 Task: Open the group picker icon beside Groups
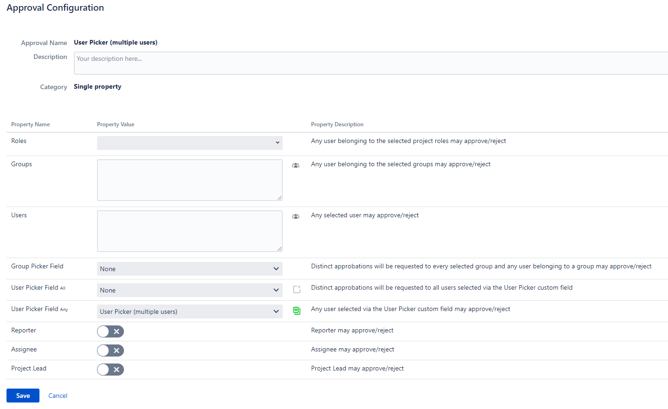tap(296, 165)
